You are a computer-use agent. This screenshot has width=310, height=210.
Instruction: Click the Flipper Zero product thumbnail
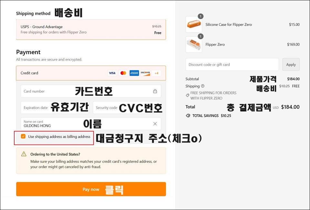(194, 45)
